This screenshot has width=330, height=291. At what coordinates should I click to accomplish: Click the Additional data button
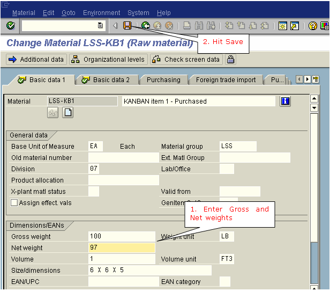pos(36,60)
